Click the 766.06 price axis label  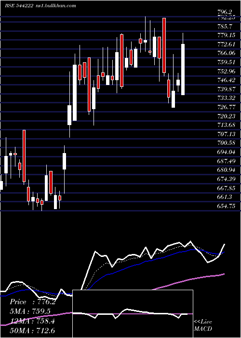[226, 53]
